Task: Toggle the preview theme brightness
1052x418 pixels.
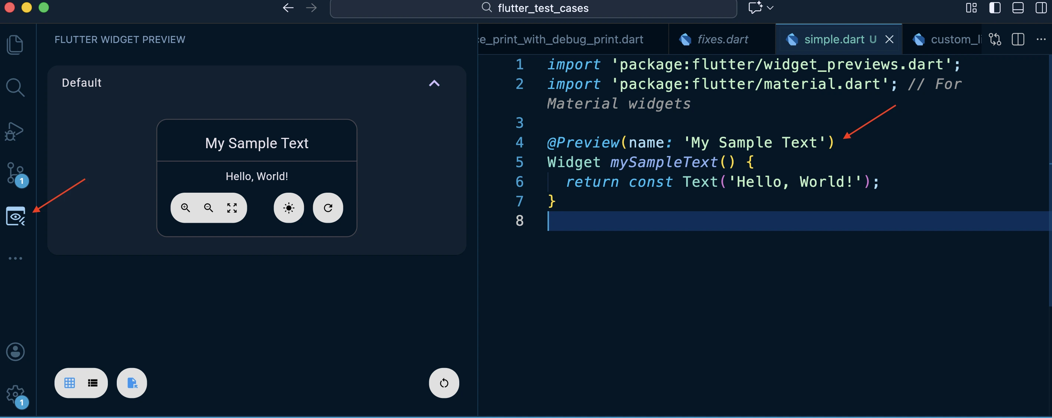Action: coord(288,208)
